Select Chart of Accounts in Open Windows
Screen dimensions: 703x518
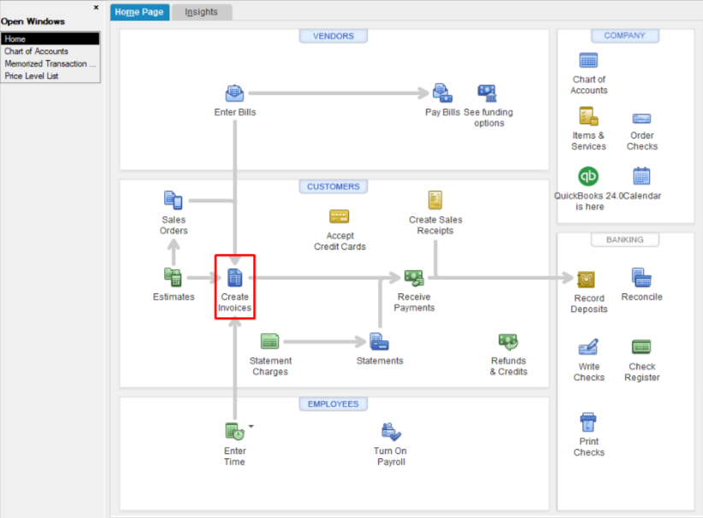(x=39, y=50)
